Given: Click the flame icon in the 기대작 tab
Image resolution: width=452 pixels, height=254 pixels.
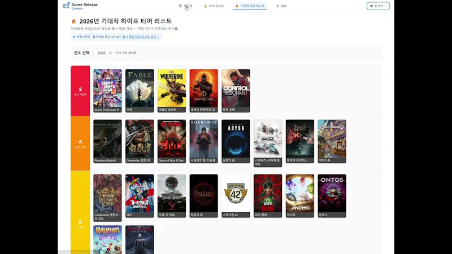Looking at the screenshot, I should [237, 6].
